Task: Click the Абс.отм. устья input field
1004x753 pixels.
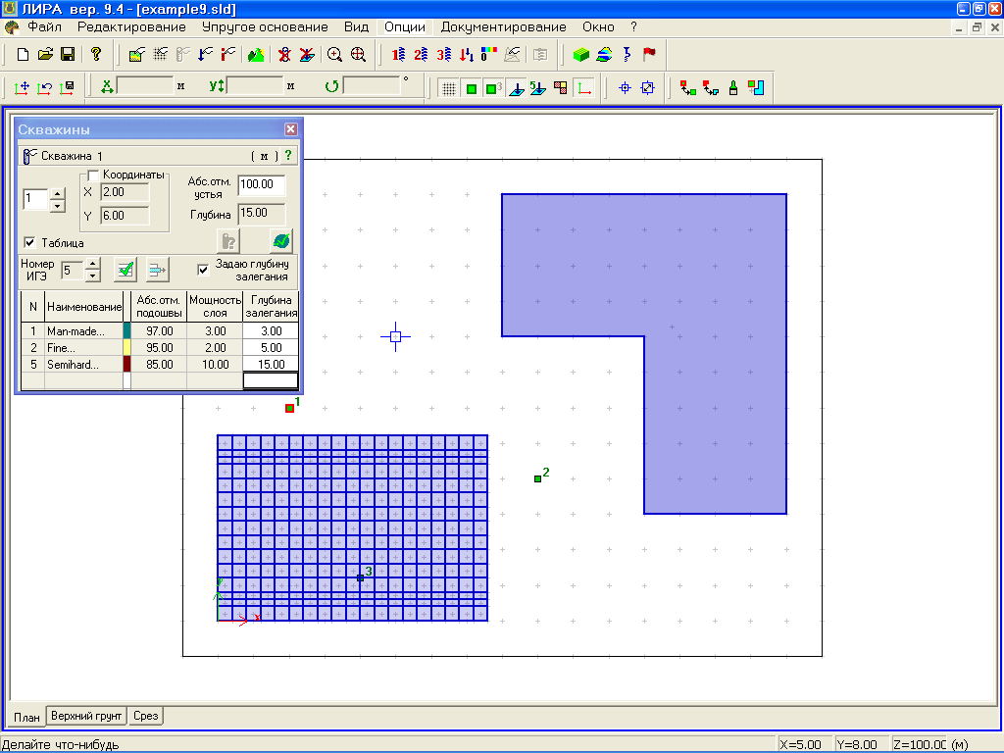Action: [x=261, y=185]
